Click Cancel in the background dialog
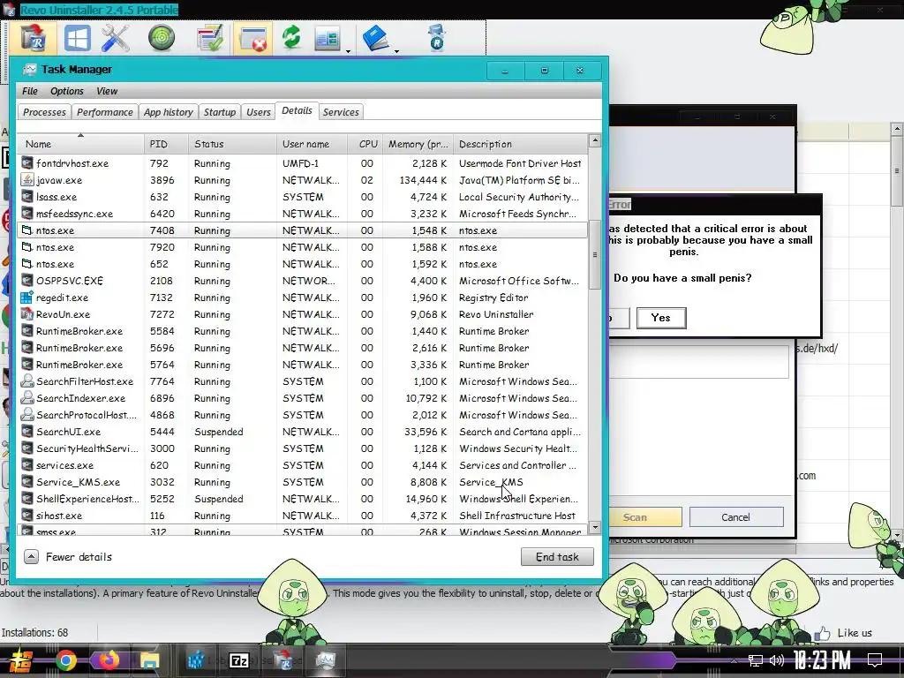 (736, 517)
